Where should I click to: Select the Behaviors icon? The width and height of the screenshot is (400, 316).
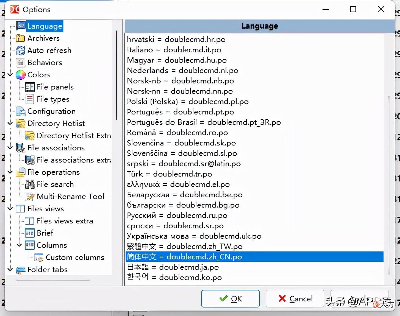click(20, 62)
